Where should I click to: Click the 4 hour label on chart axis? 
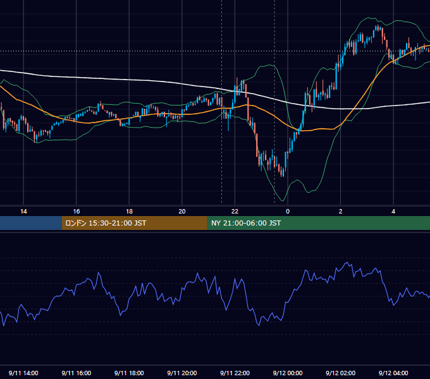(x=393, y=212)
